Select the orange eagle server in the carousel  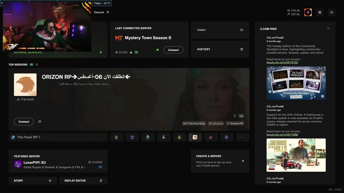195,137
